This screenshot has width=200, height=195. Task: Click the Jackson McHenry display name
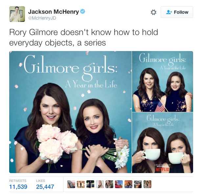click(54, 12)
